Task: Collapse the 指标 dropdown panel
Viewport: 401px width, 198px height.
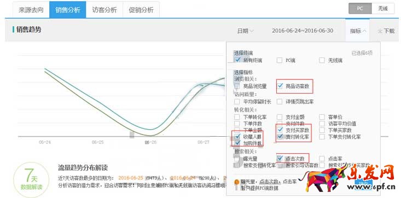Action: point(358,31)
